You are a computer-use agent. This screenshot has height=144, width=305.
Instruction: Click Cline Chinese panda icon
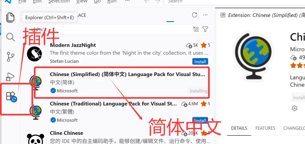(35, 139)
